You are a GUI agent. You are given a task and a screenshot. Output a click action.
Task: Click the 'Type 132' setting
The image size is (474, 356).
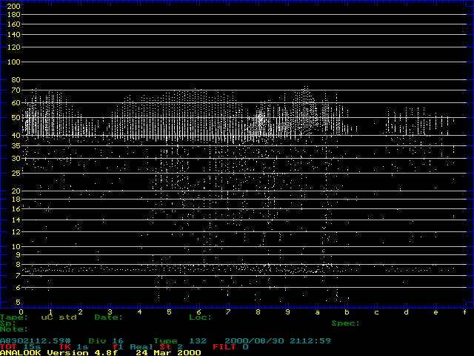point(180,341)
